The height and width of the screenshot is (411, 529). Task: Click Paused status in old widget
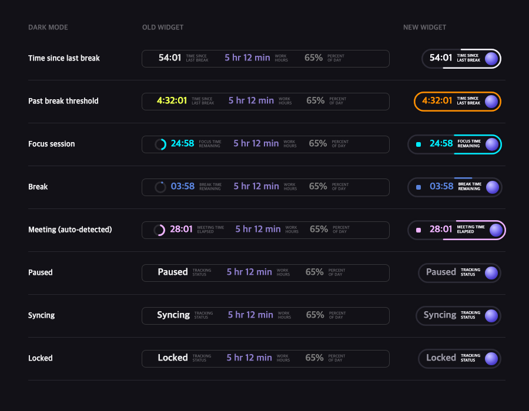tap(173, 272)
